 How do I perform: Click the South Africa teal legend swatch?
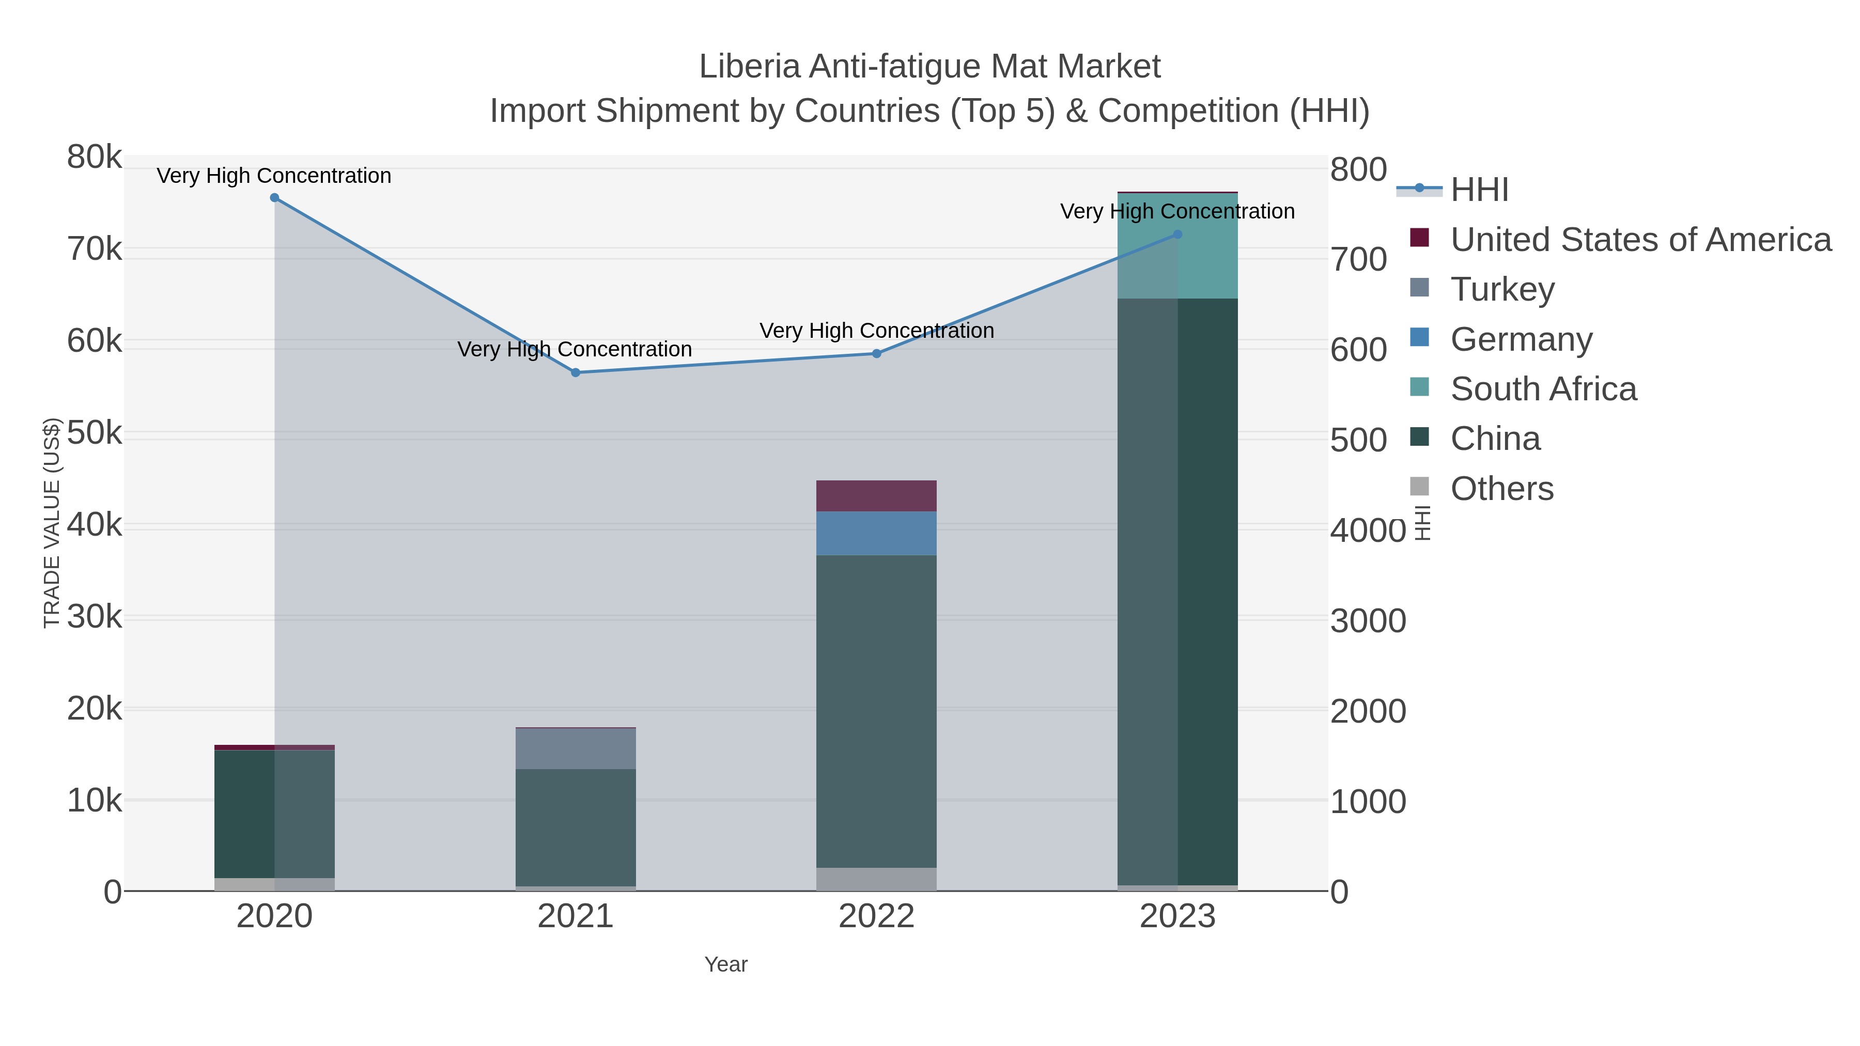(1420, 387)
